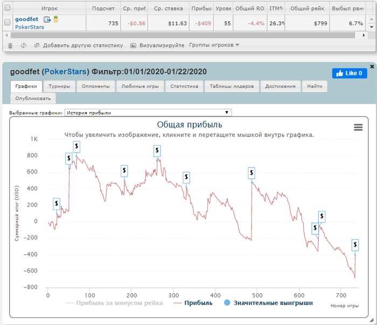Click the table scroll-left arrow
Screen dimensions: 377x325
coord(6,36)
